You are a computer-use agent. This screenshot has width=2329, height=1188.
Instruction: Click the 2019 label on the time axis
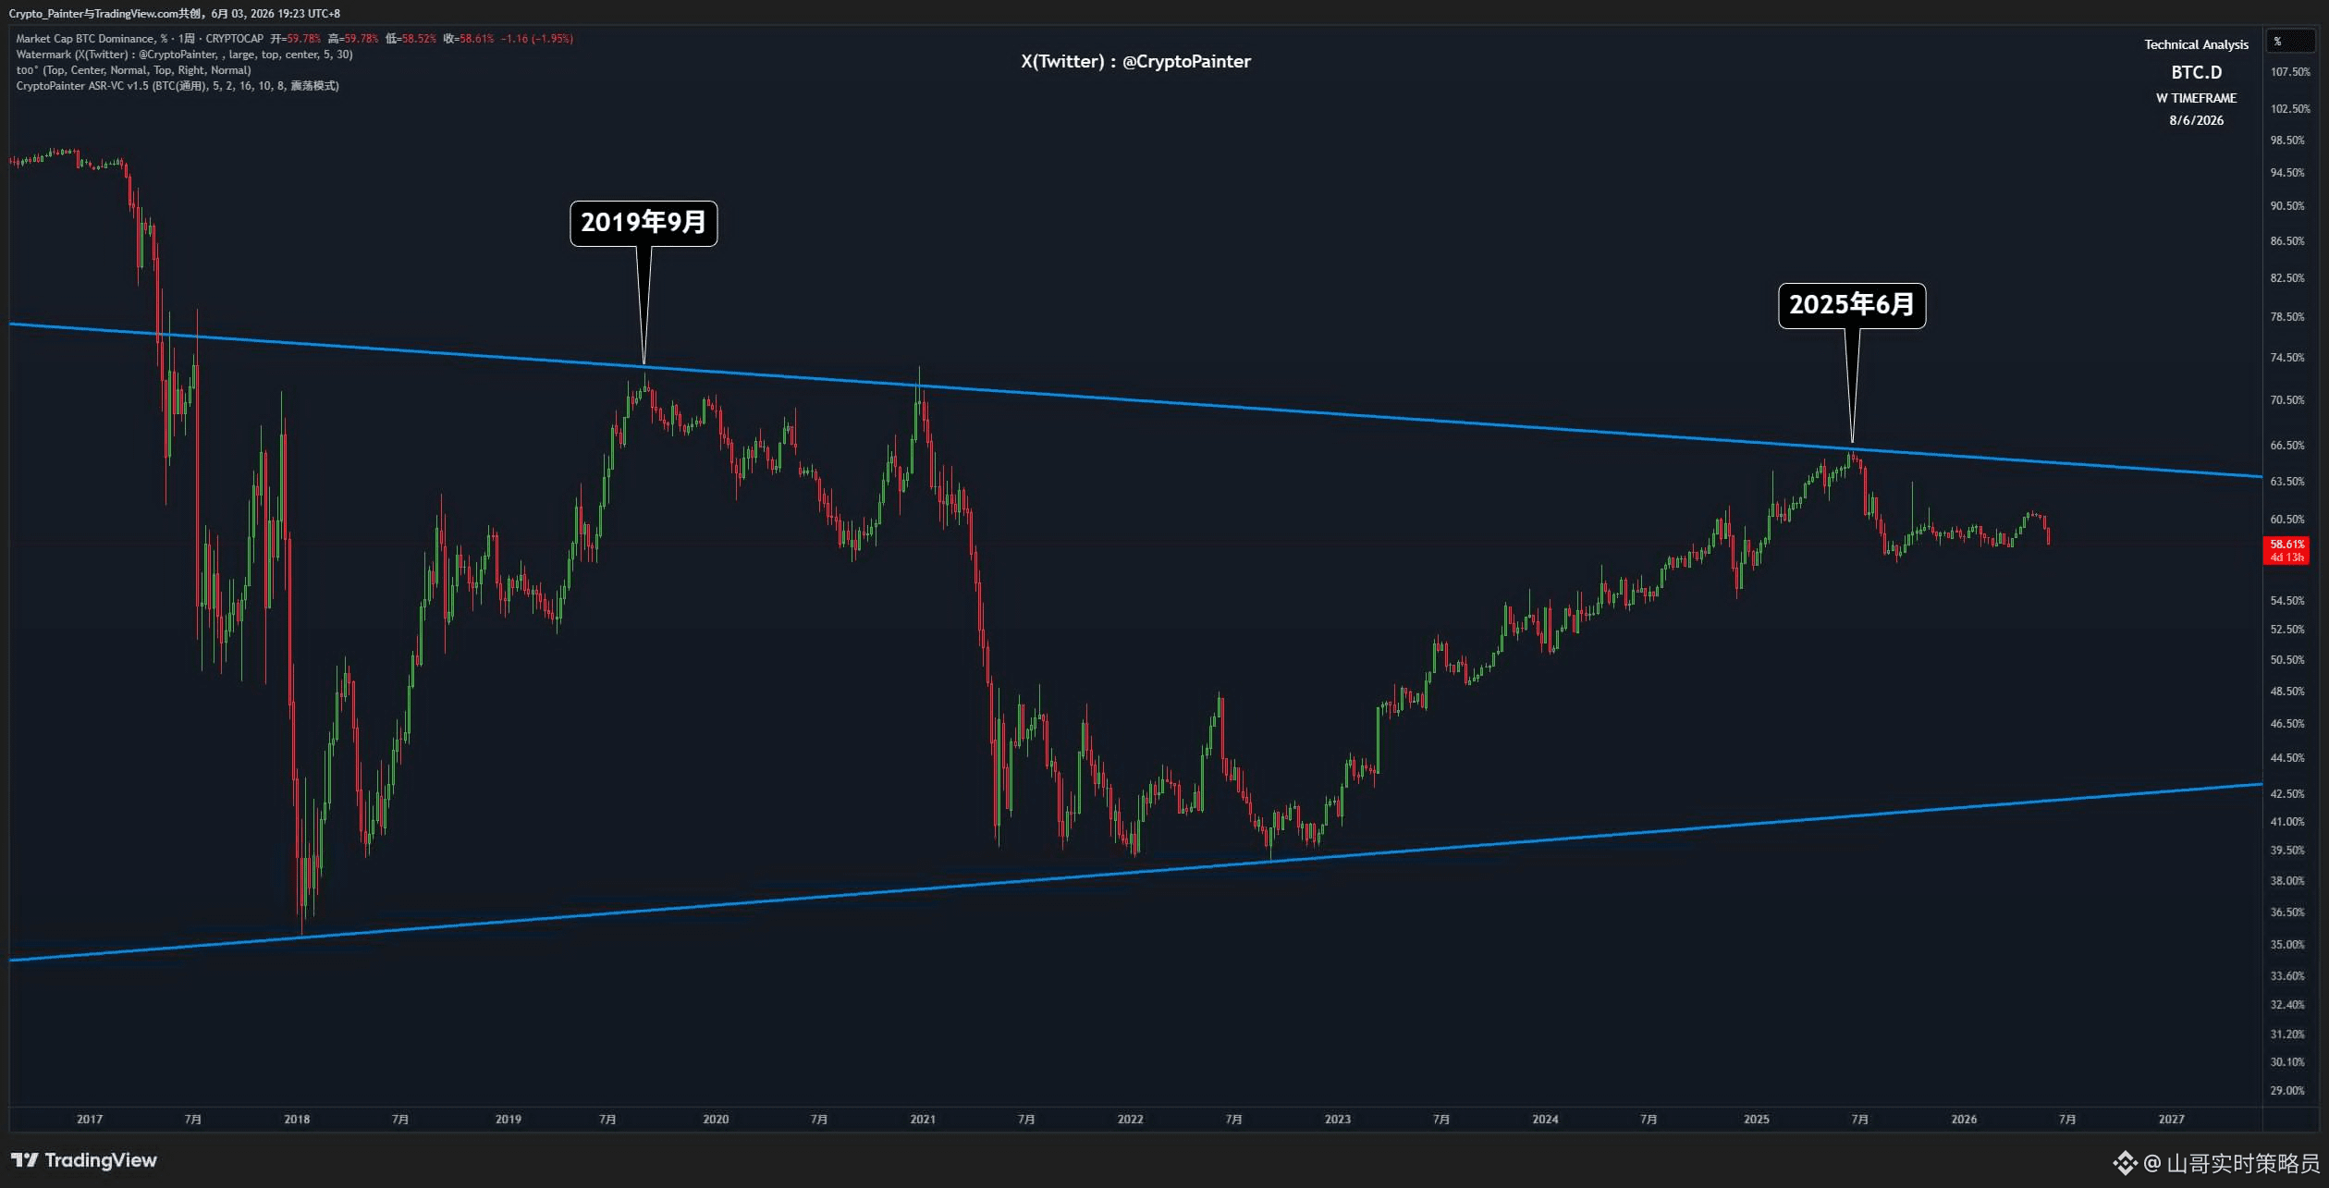point(509,1120)
